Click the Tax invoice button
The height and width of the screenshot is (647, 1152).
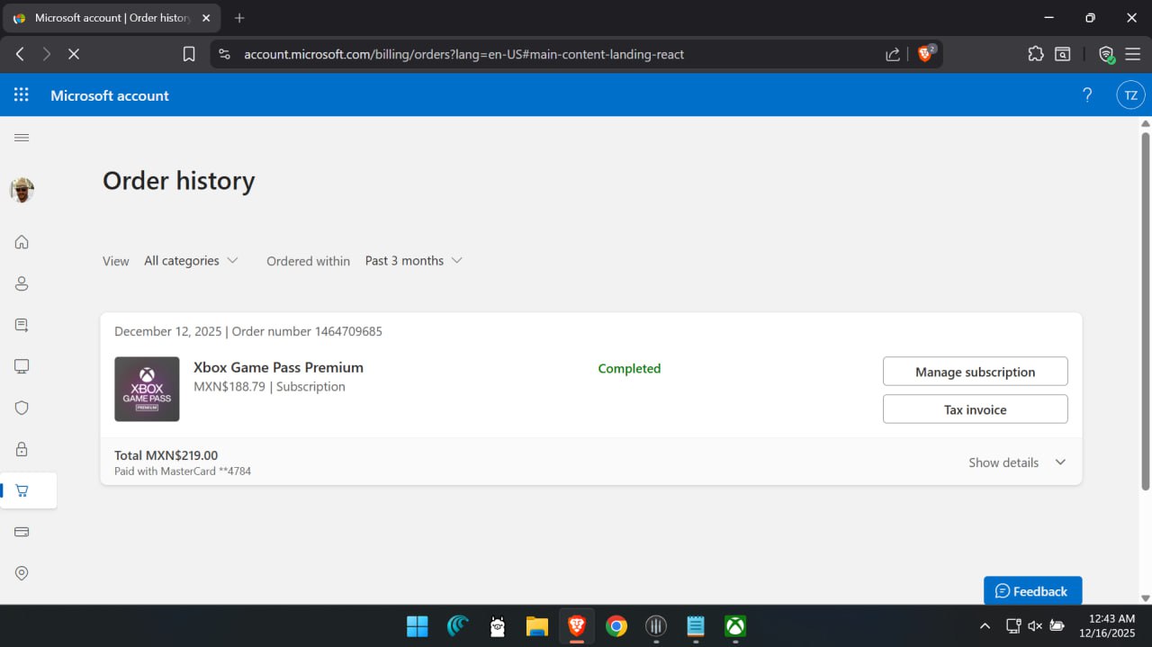[975, 409]
